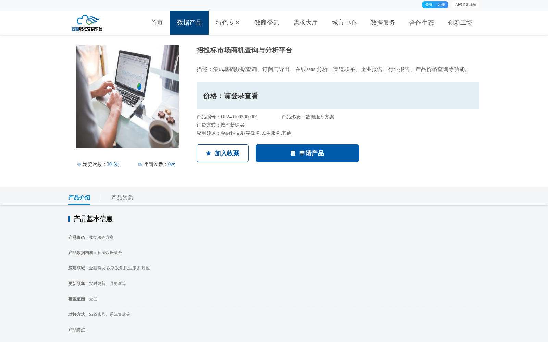Click the 301次 view count
The width and height of the screenshot is (548, 342).
(113, 165)
